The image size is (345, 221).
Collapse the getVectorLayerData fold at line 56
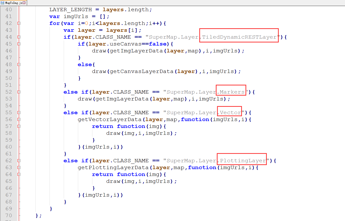click(x=19, y=120)
